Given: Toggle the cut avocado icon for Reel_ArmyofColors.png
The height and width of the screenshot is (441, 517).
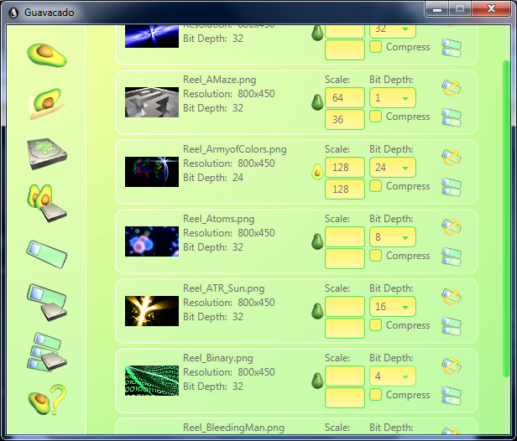Looking at the screenshot, I should pos(317,172).
